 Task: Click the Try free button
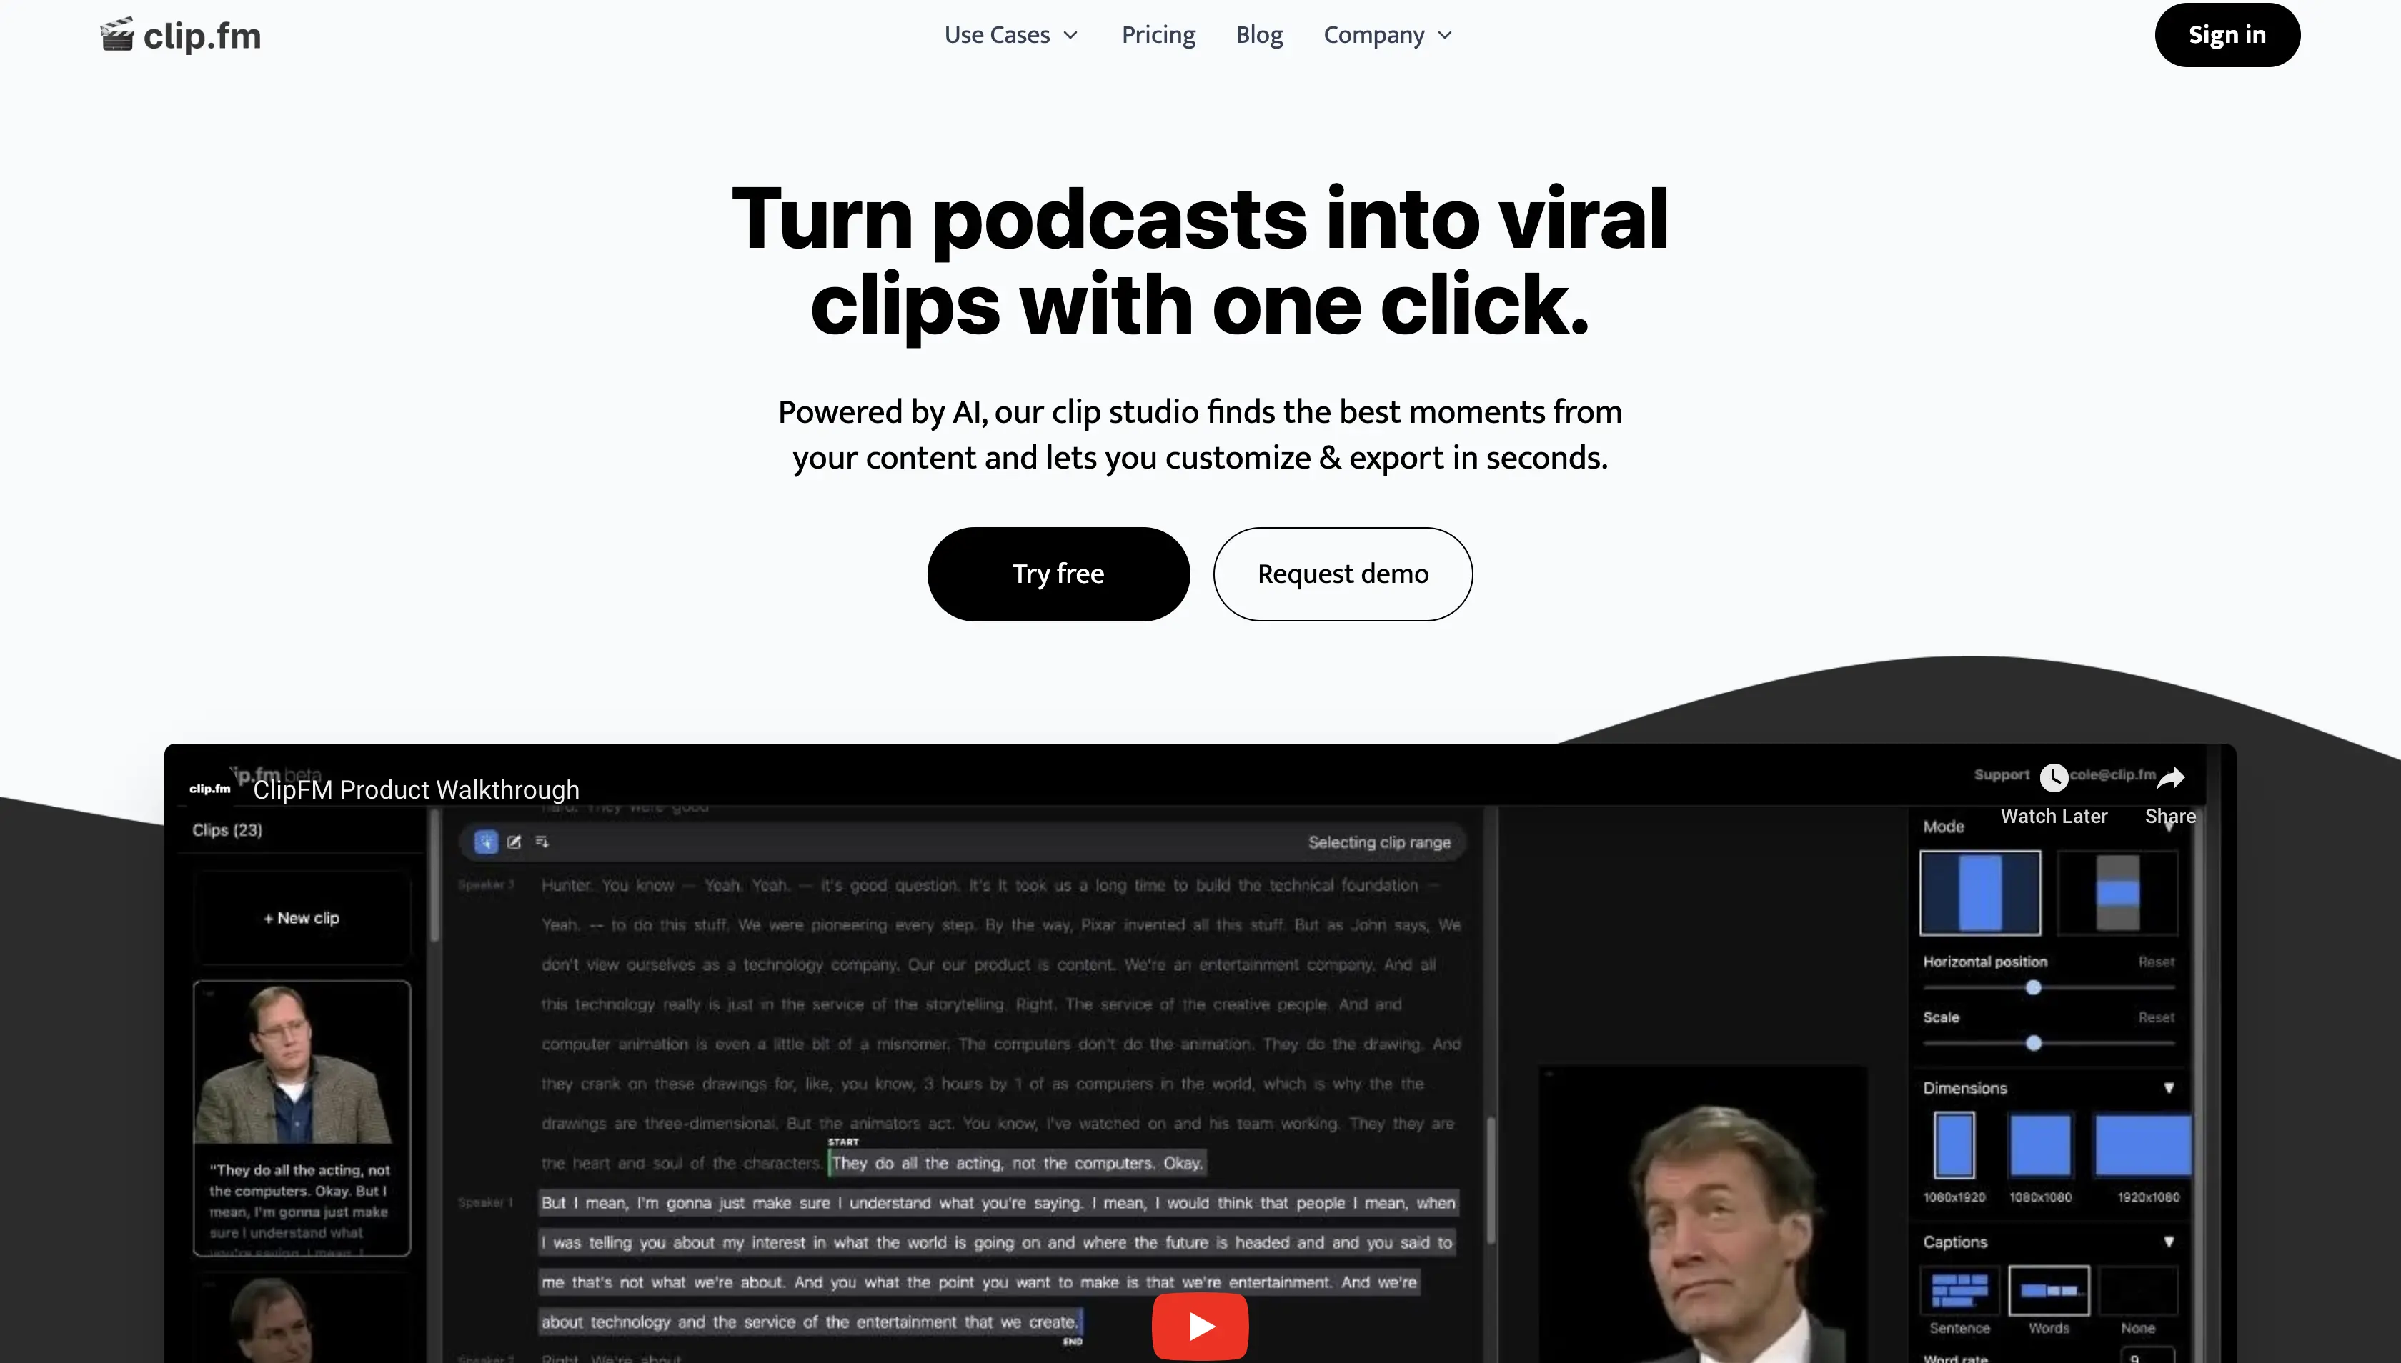click(x=1057, y=574)
